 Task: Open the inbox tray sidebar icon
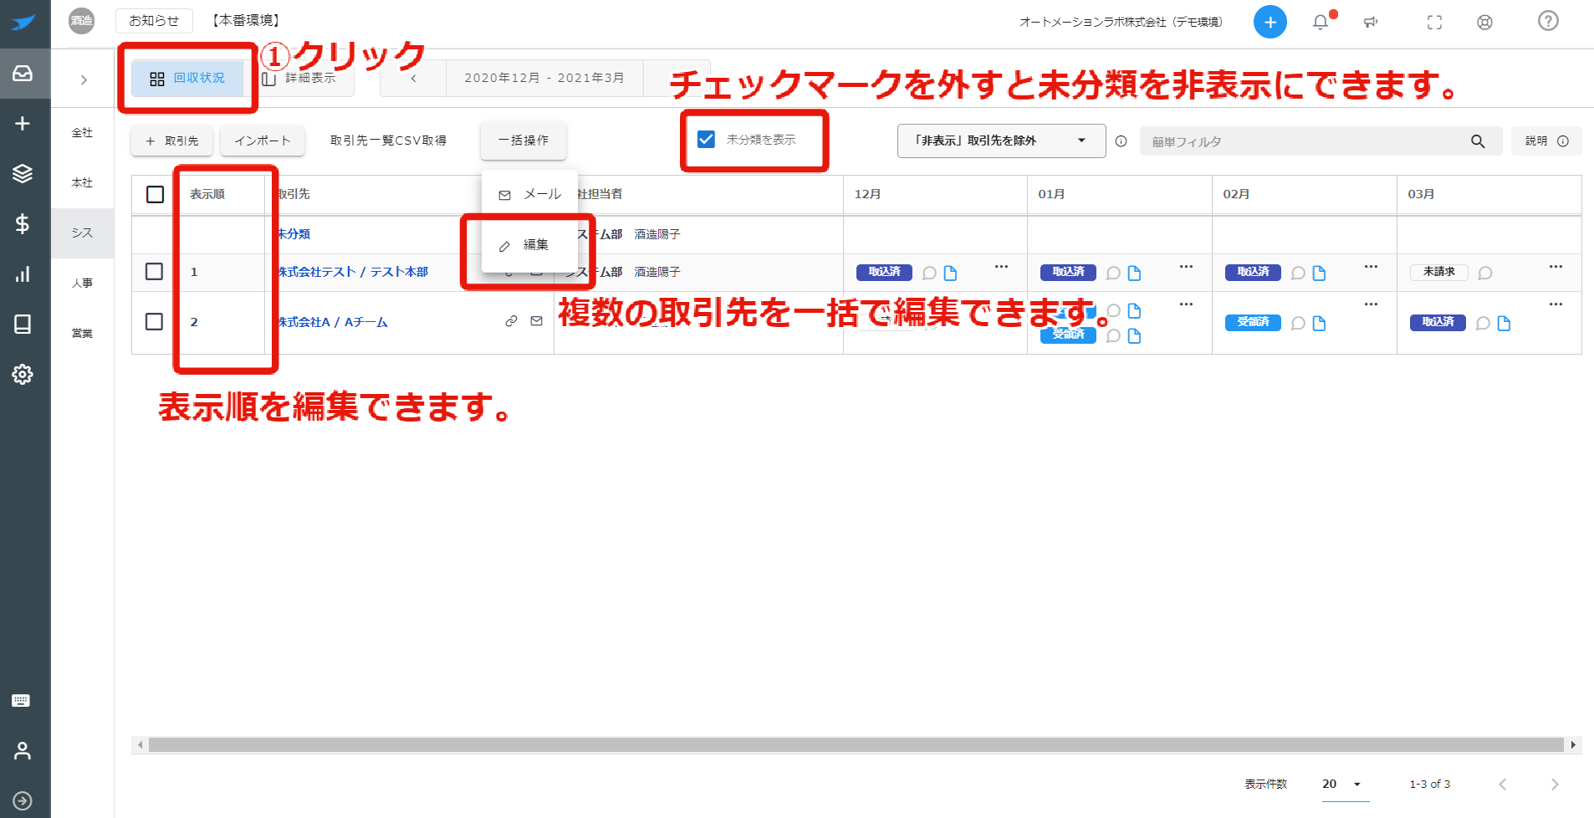tap(23, 74)
